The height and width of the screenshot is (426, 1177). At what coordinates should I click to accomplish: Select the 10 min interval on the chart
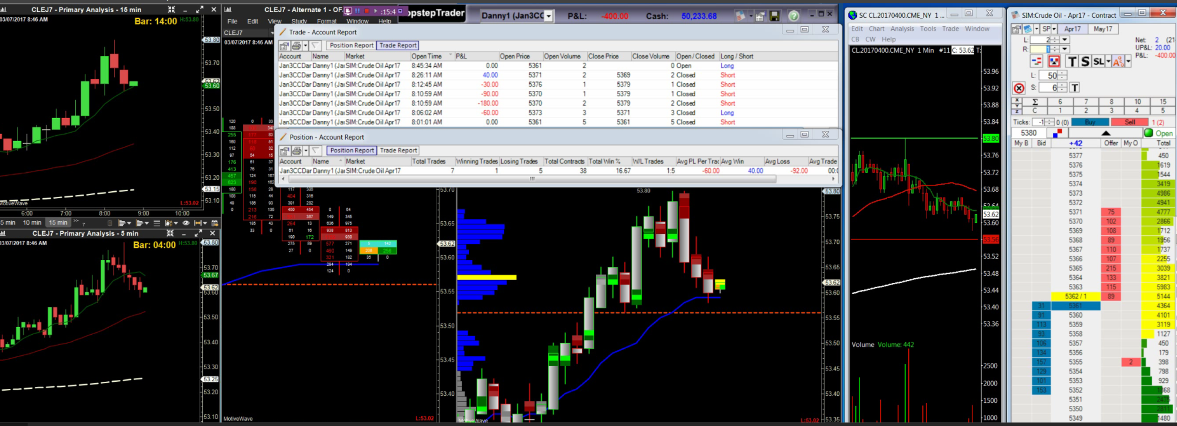32,223
